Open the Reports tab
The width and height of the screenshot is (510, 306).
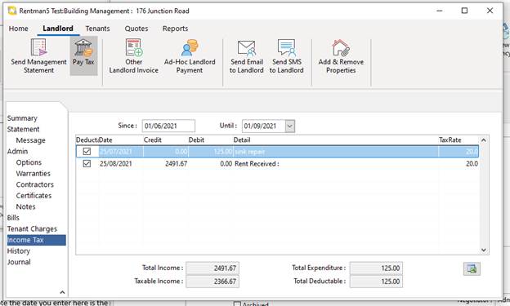[175, 29]
